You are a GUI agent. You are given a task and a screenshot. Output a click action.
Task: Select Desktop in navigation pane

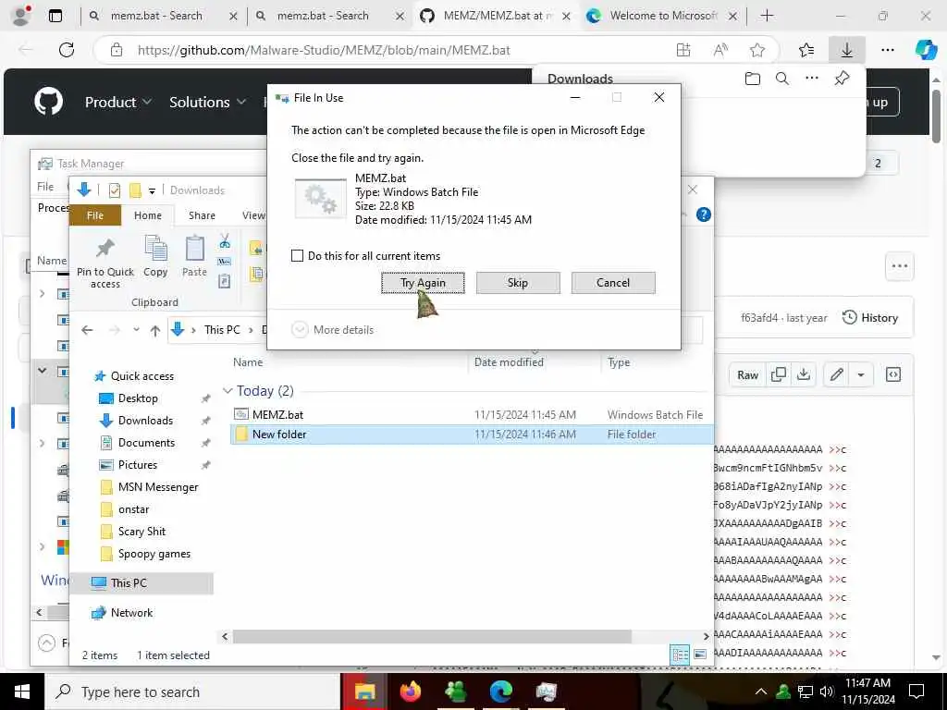tap(138, 398)
